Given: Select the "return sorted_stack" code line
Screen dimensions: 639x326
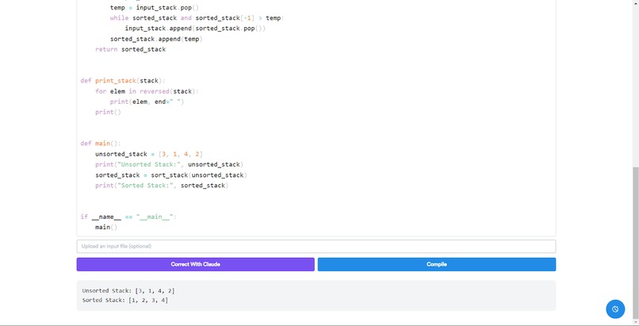Looking at the screenshot, I should tap(130, 49).
